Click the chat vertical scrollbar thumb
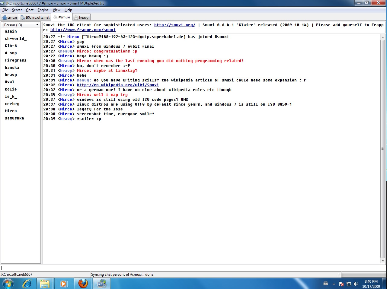 click(383, 149)
